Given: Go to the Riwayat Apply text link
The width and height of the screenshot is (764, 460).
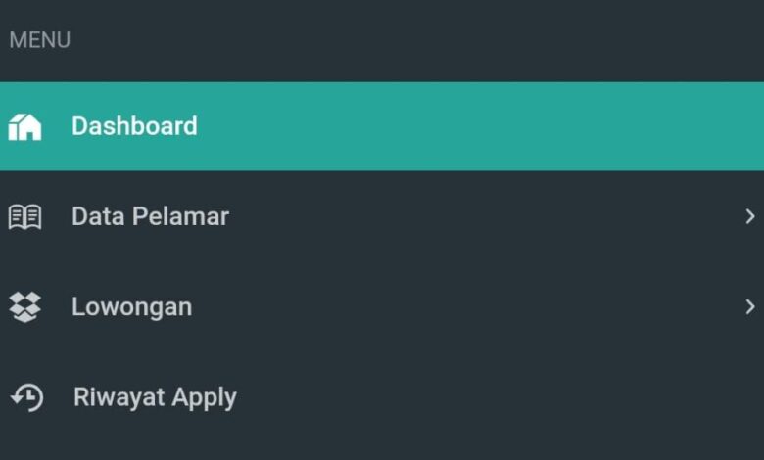Looking at the screenshot, I should click(x=155, y=397).
